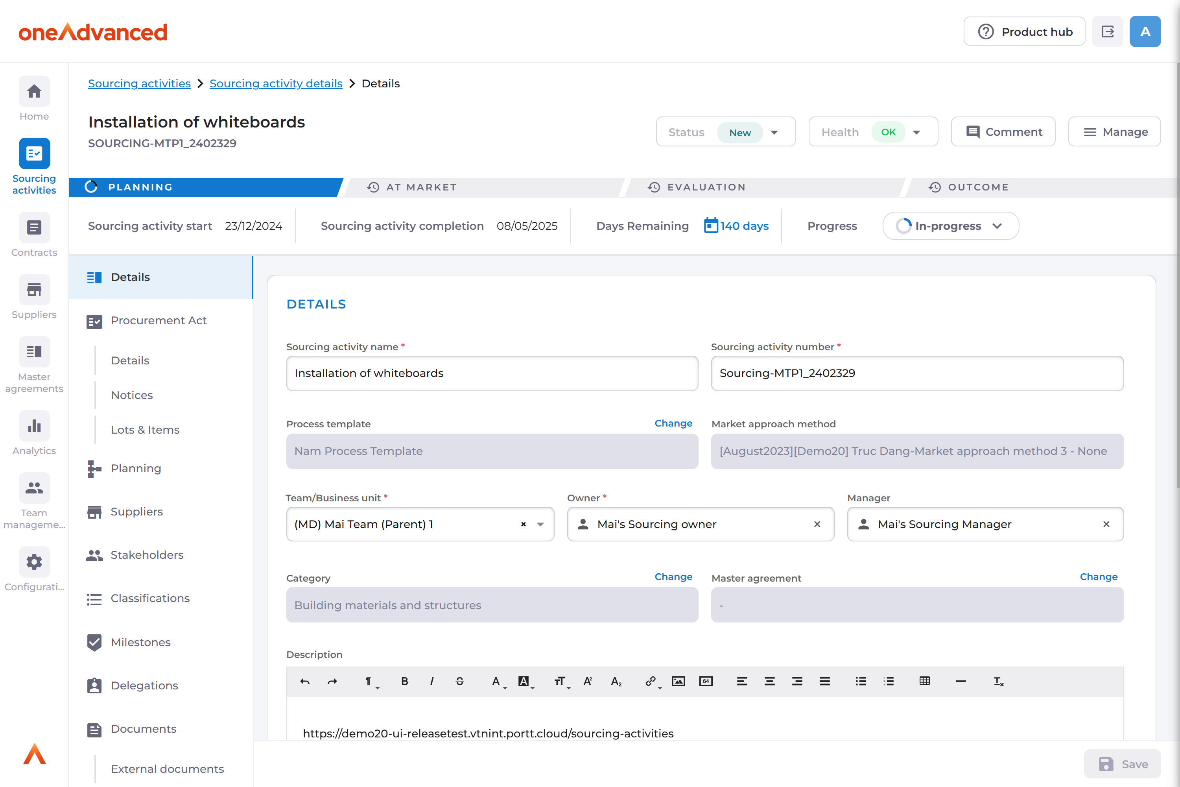Click the Undo arrow in description editor
This screenshot has height=787, width=1180.
click(x=304, y=681)
